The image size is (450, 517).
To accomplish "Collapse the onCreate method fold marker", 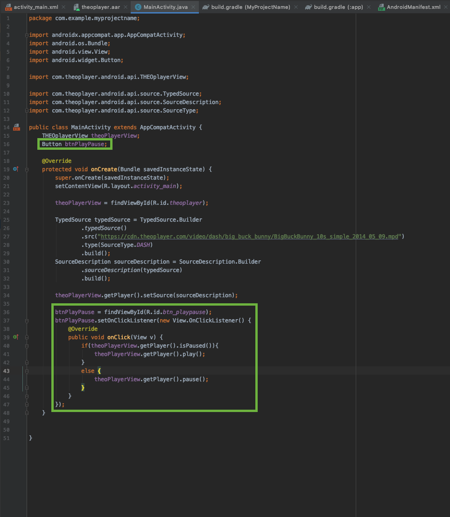I will 27,169.
